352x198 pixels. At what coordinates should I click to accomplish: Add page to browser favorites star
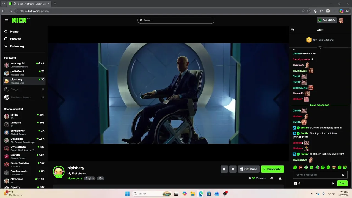(308, 11)
